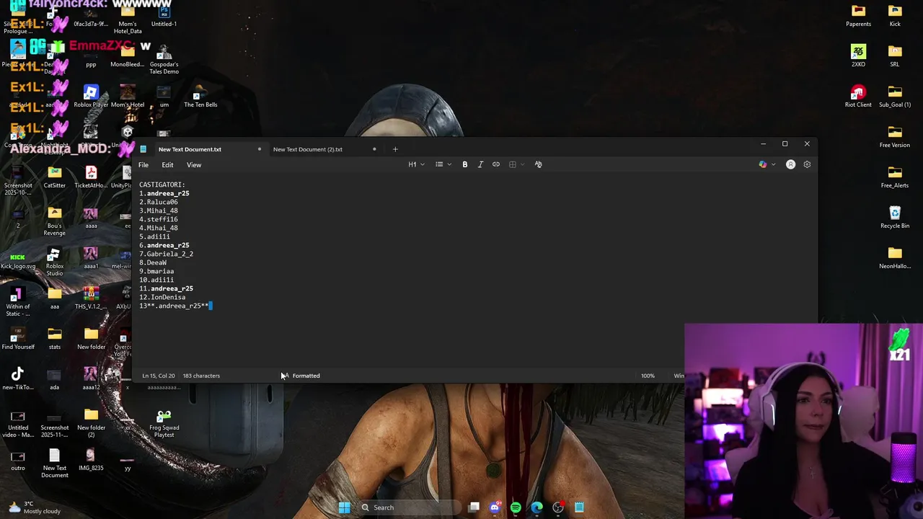Select the Recycle Bin desktop icon
The width and height of the screenshot is (923, 519).
[895, 217]
